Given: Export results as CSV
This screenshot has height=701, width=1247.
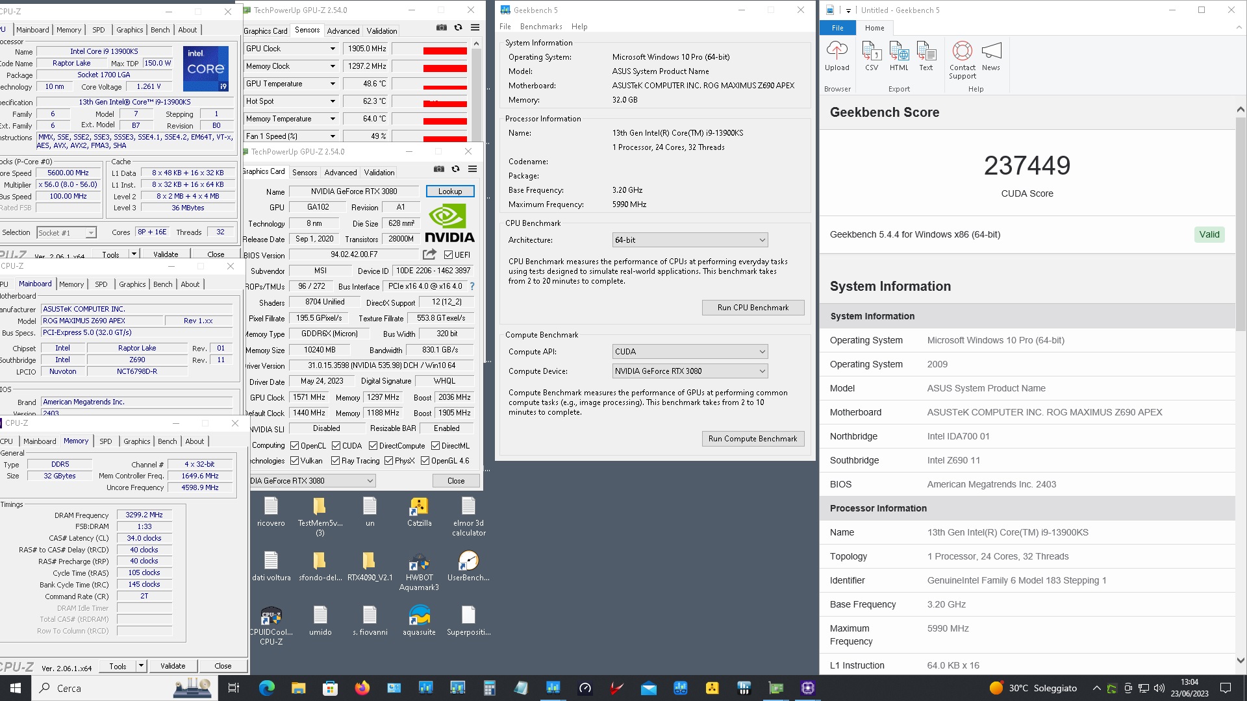Looking at the screenshot, I should (871, 56).
